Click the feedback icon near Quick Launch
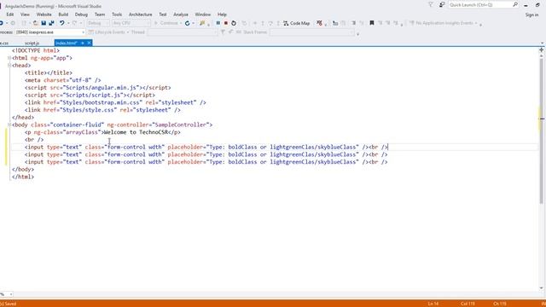 tap(442, 4)
